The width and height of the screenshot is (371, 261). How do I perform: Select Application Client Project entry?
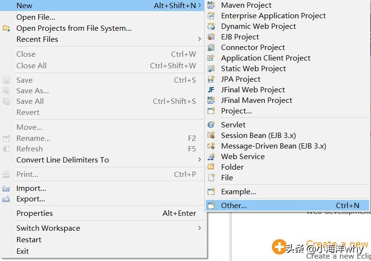287,58
